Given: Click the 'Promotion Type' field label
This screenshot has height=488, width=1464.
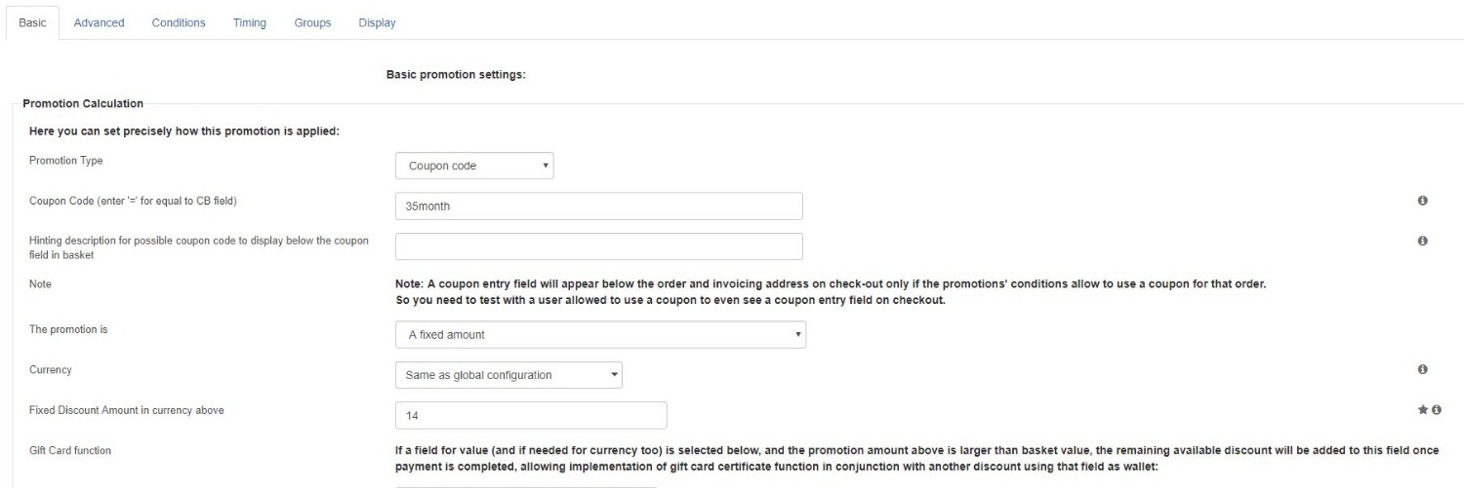Looking at the screenshot, I should [66, 161].
